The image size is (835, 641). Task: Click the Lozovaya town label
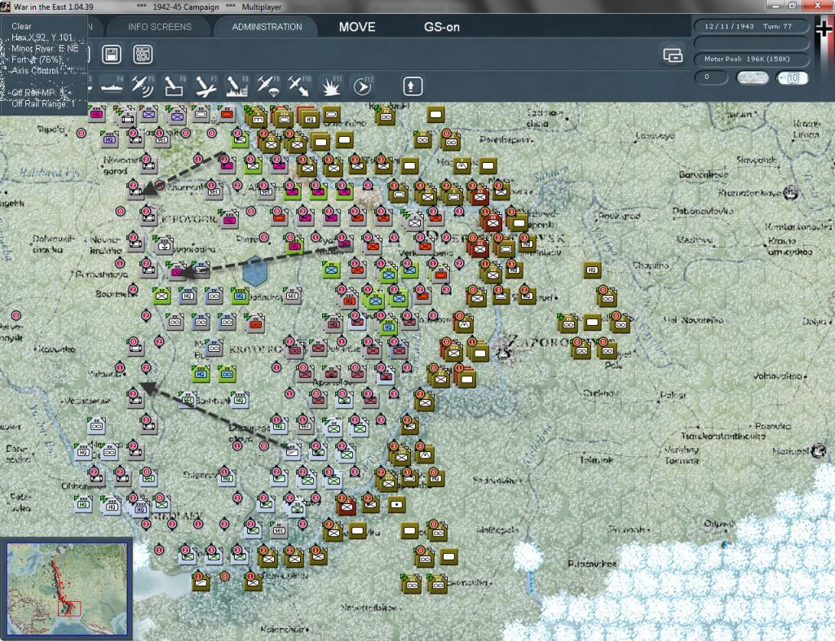[x=655, y=136]
